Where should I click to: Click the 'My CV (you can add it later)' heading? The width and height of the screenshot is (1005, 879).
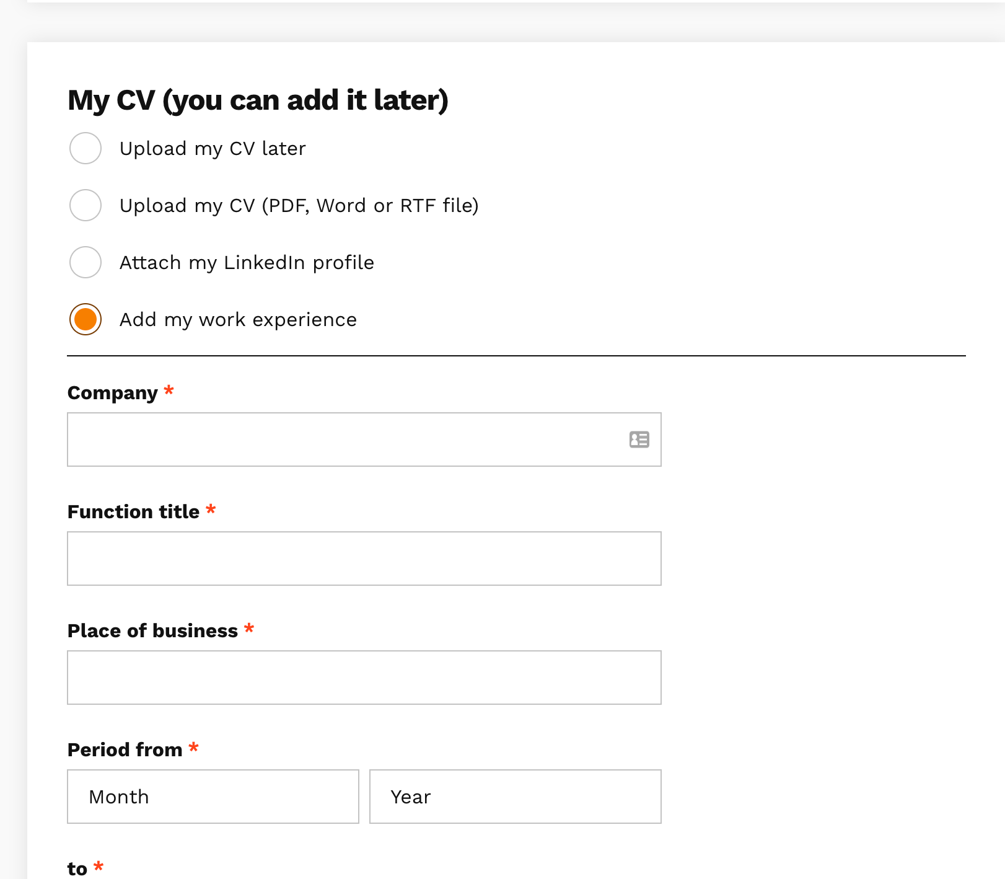tap(258, 100)
